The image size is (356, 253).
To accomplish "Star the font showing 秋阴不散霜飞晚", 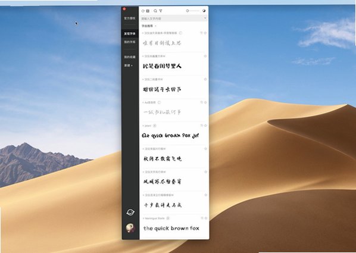I will click(x=205, y=149).
